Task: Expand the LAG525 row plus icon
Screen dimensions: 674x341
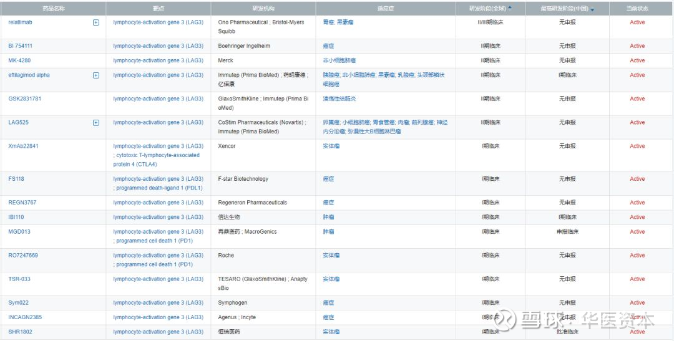Action: click(96, 122)
